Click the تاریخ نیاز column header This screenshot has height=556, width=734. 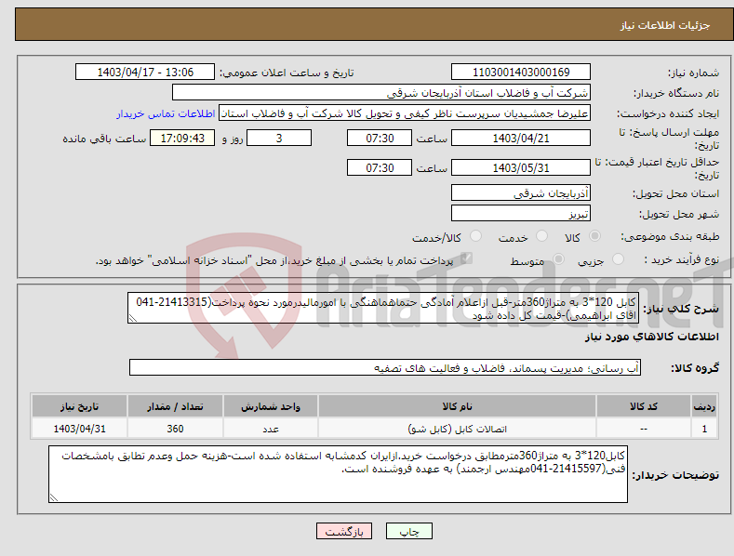[80, 406]
